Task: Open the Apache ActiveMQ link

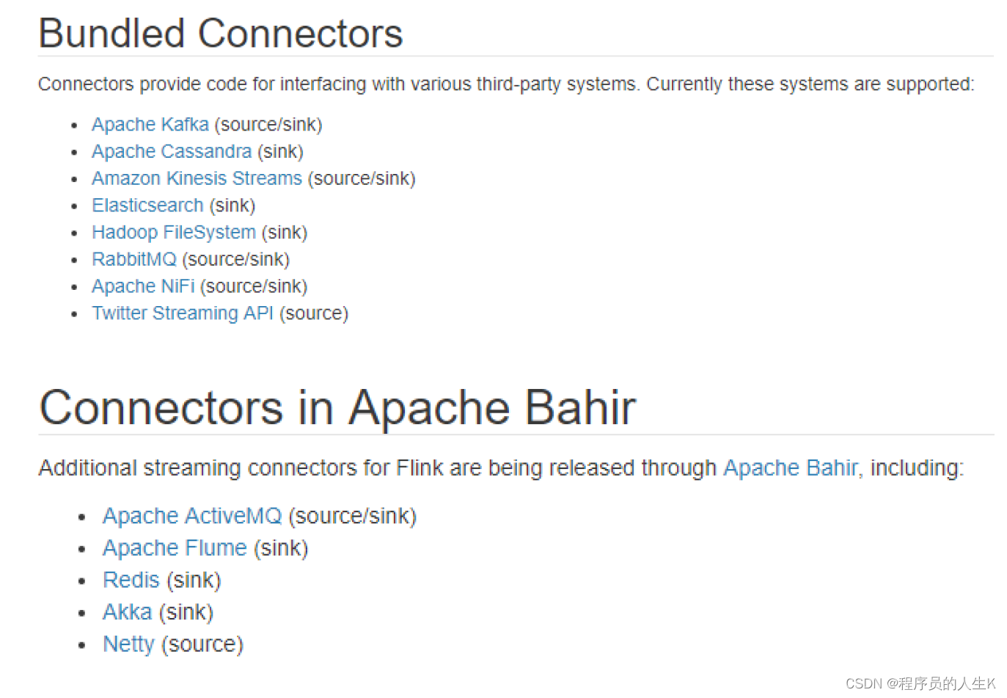Action: (x=191, y=517)
